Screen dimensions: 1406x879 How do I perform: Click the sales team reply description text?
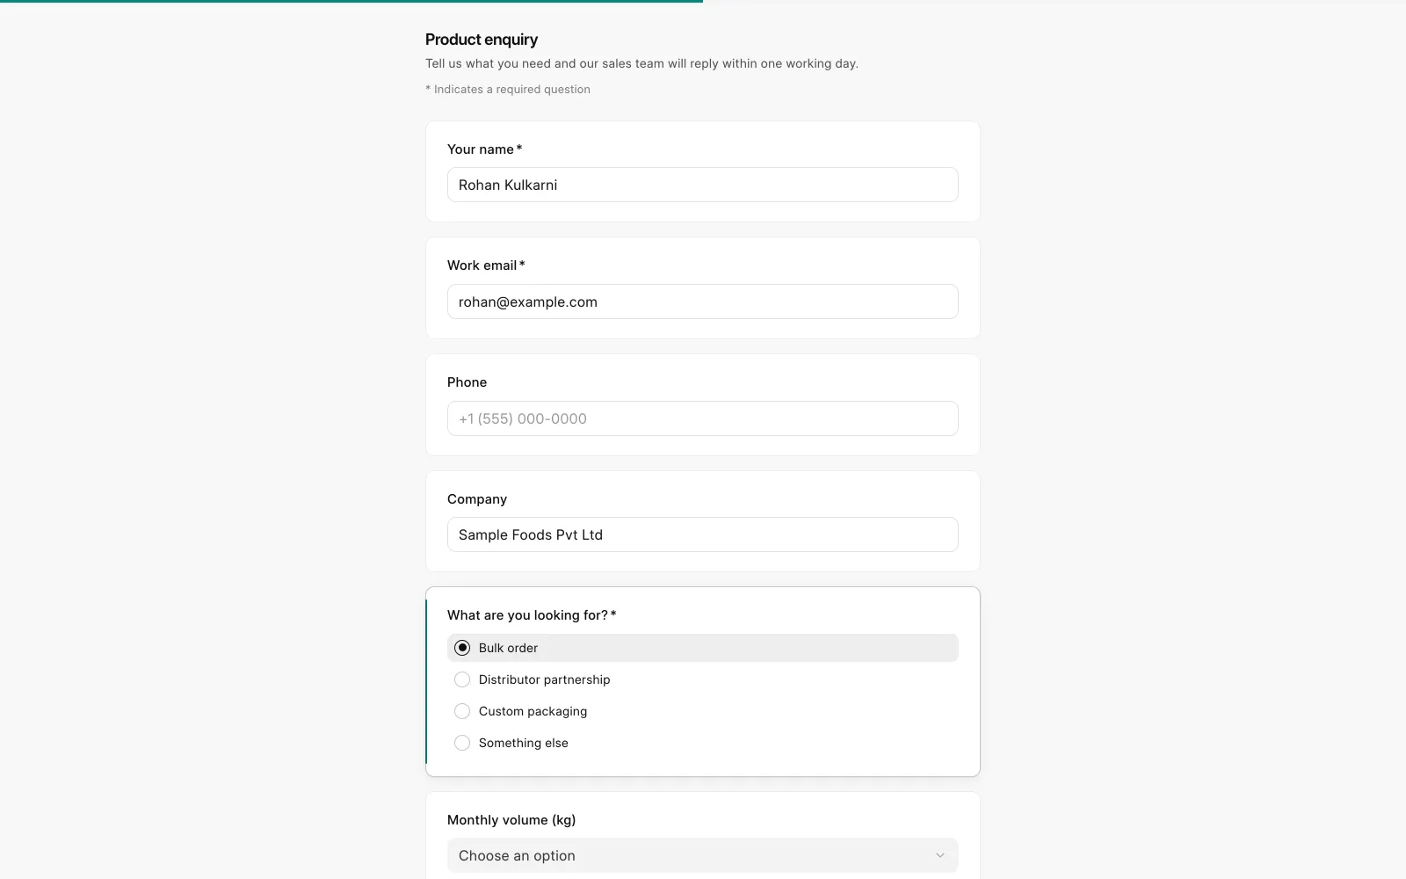[641, 63]
